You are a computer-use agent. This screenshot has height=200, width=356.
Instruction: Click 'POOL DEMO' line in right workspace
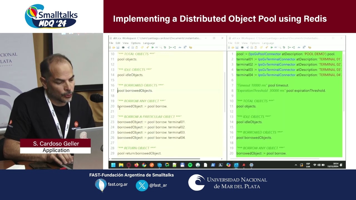tap(286, 54)
